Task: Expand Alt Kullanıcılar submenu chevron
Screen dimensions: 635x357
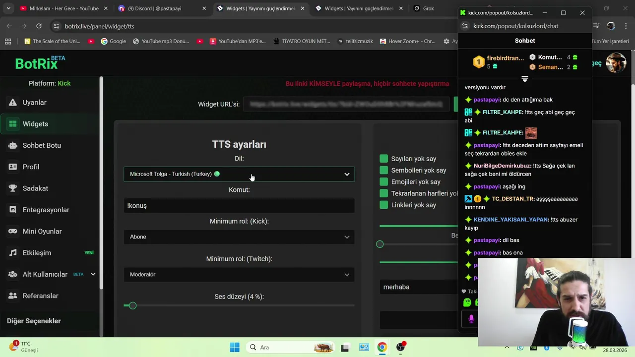Action: pos(93,274)
